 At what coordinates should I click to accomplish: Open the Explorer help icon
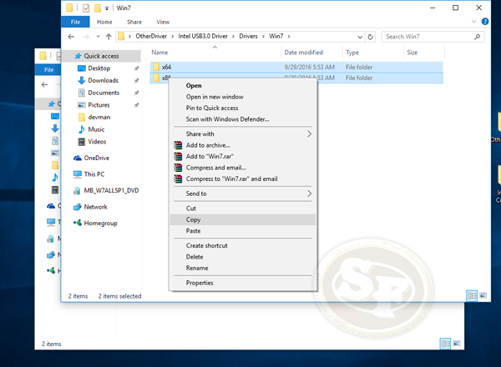click(485, 22)
